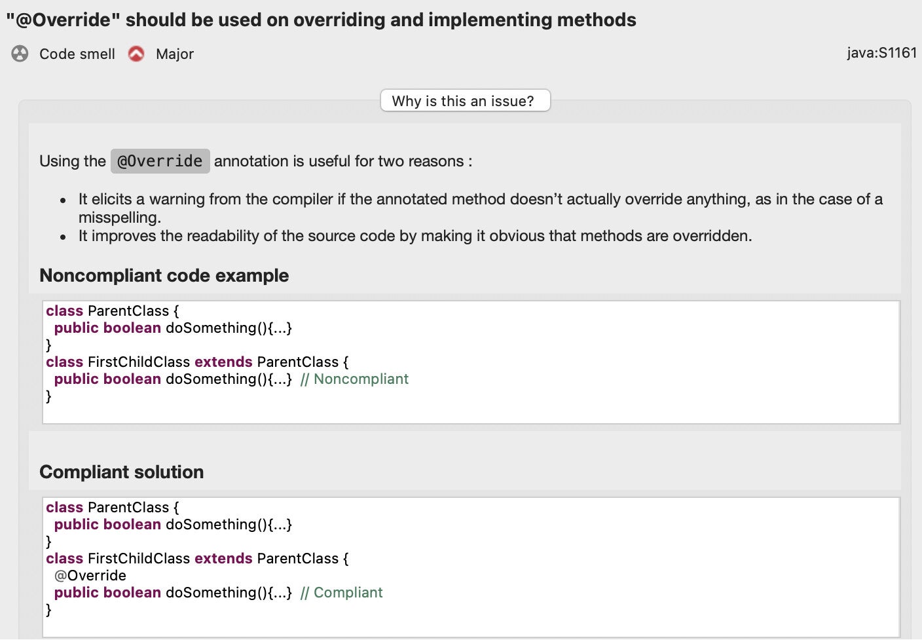922x642 pixels.
Task: Click "extends" keyword in the compliant code block
Action: pos(223,558)
